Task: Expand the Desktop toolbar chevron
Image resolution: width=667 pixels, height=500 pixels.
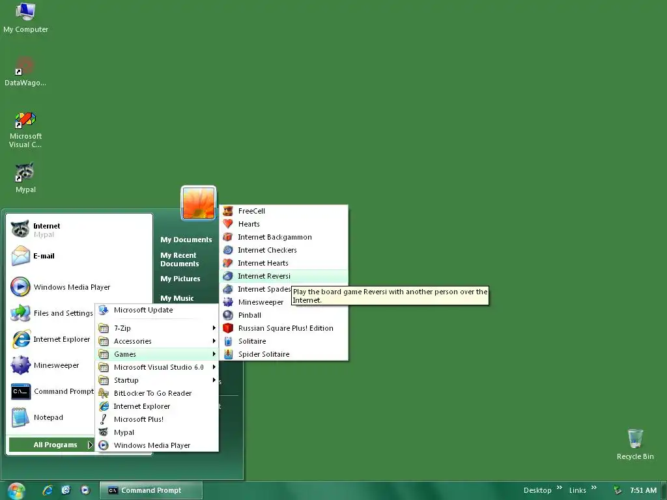Action: (x=560, y=488)
